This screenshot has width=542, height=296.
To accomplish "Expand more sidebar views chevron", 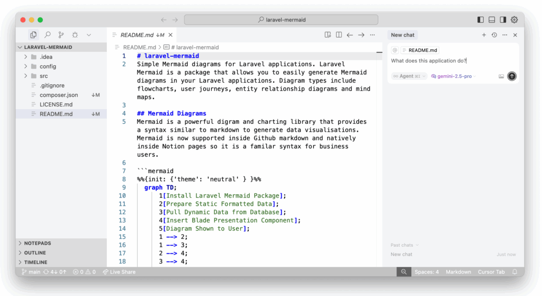I will click(x=89, y=34).
